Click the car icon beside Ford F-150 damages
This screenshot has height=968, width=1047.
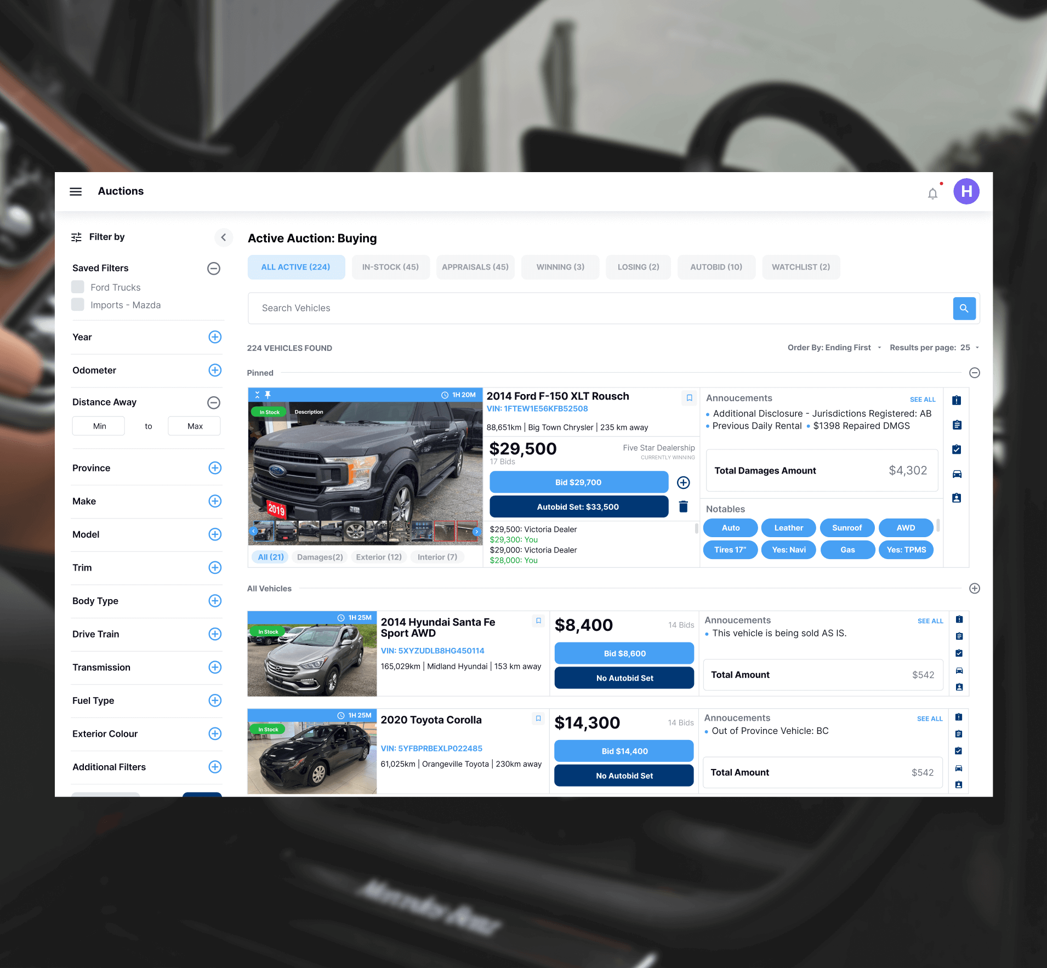[957, 474]
